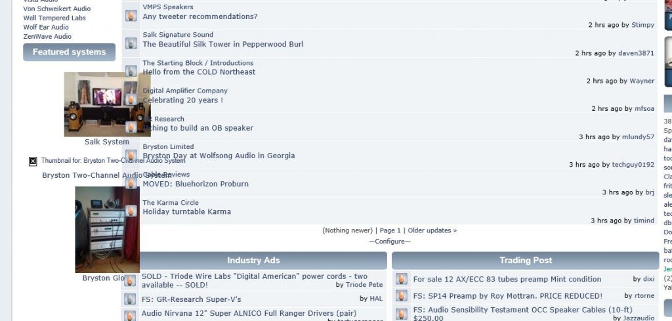
Task: Click the post icon beside 'Any tweeter recommendations?'
Action: coord(131,16)
